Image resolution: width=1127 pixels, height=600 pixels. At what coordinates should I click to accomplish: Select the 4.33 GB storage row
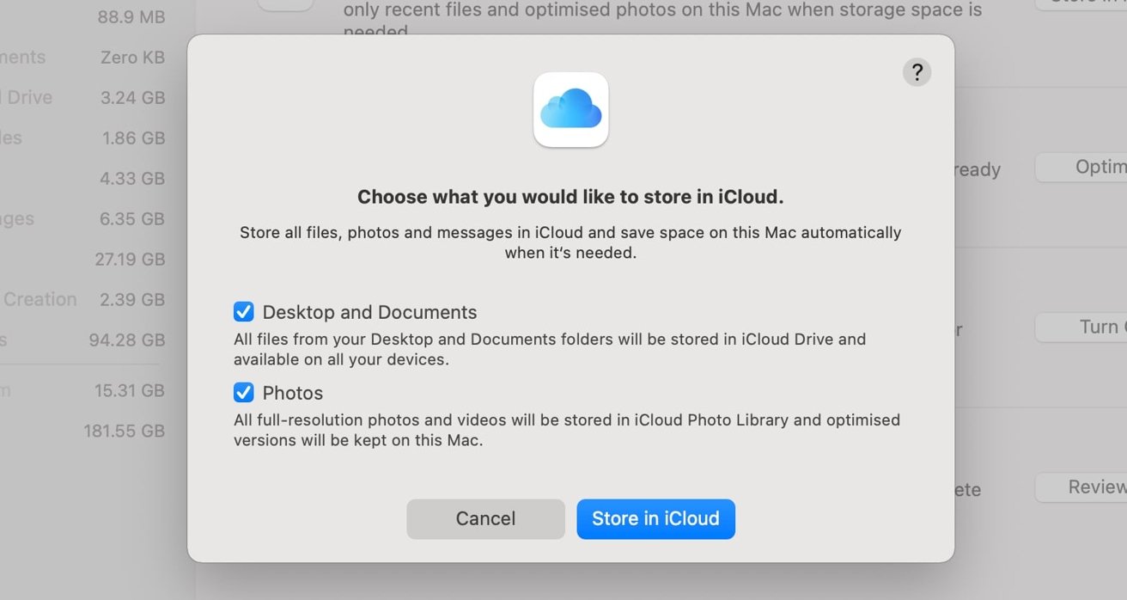coord(82,179)
